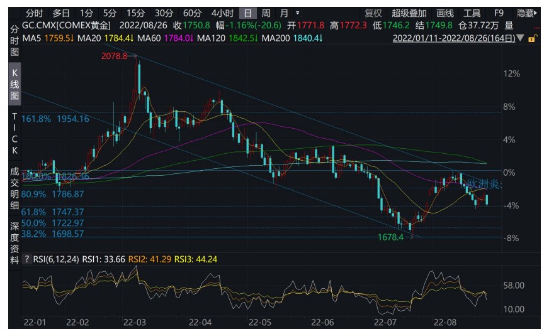Image resolution: width=549 pixels, height=334 pixels.
Task: Click the MA120 1842.5 indicator label
Action: (x=227, y=38)
